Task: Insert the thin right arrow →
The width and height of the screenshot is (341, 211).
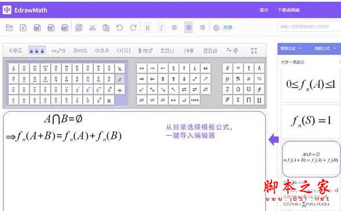Action: tap(152, 68)
